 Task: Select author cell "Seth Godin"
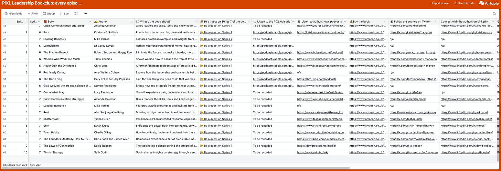[114, 152]
